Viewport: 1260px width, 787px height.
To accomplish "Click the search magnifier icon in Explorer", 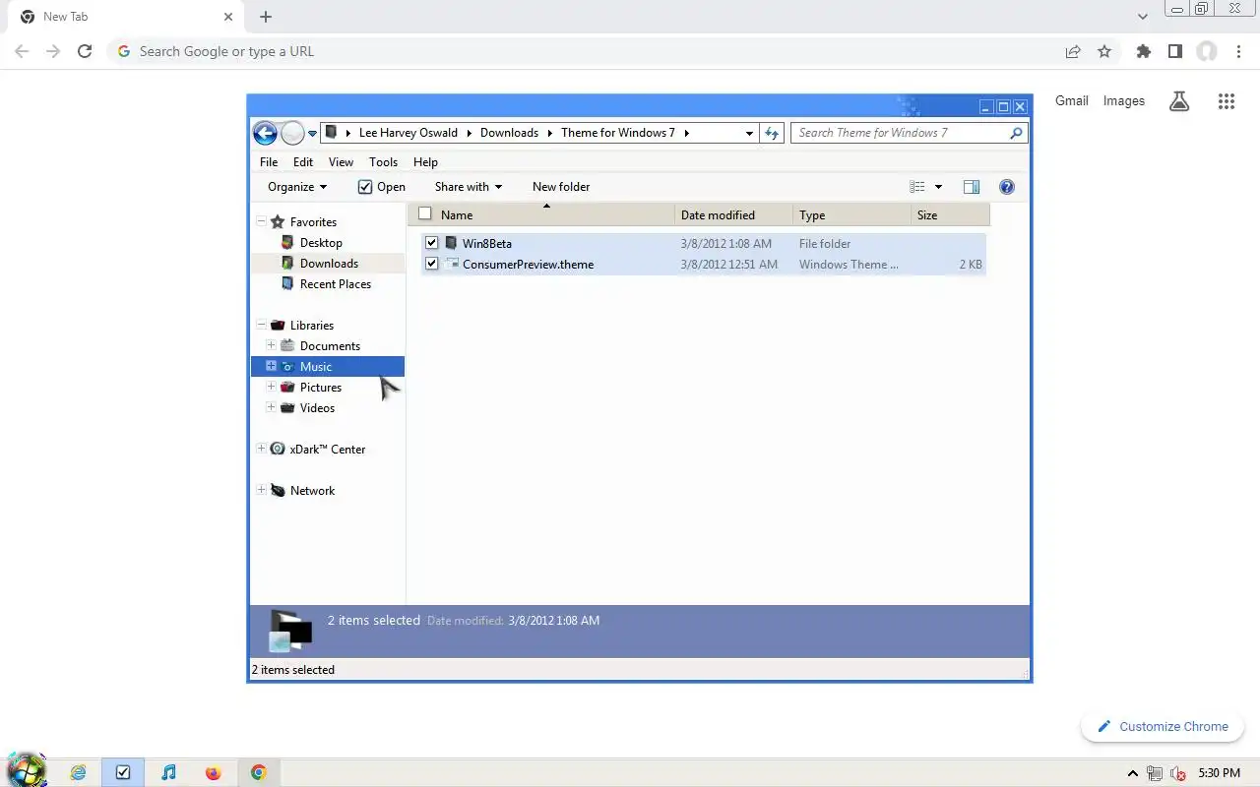I will [x=1016, y=133].
